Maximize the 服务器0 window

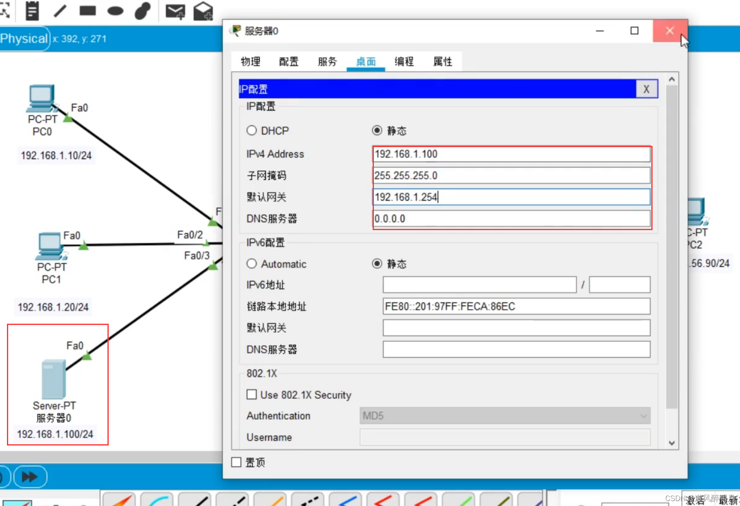635,31
